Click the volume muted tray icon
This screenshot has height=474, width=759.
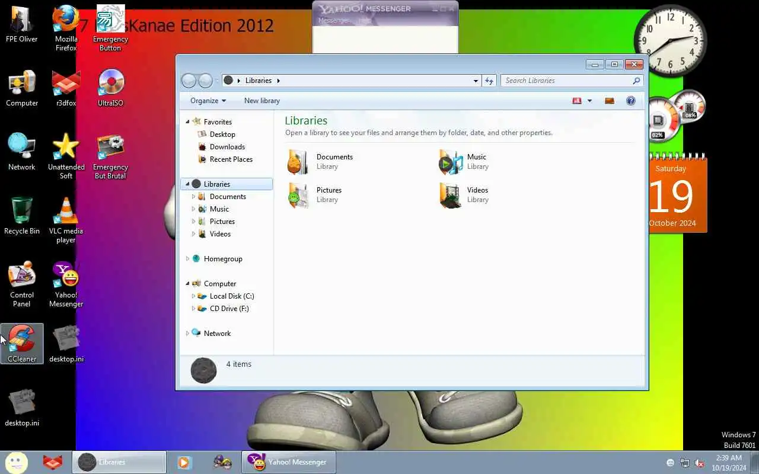(699, 463)
